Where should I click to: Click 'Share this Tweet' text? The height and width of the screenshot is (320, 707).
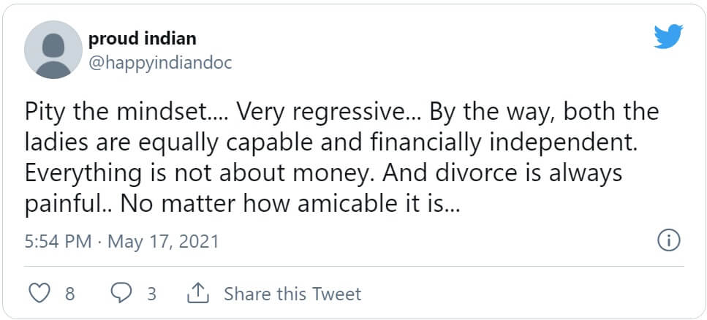coord(292,294)
